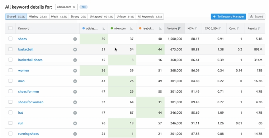Add 'running shoes' with plus icon
The height and width of the screenshot is (138, 269).
click(75, 134)
